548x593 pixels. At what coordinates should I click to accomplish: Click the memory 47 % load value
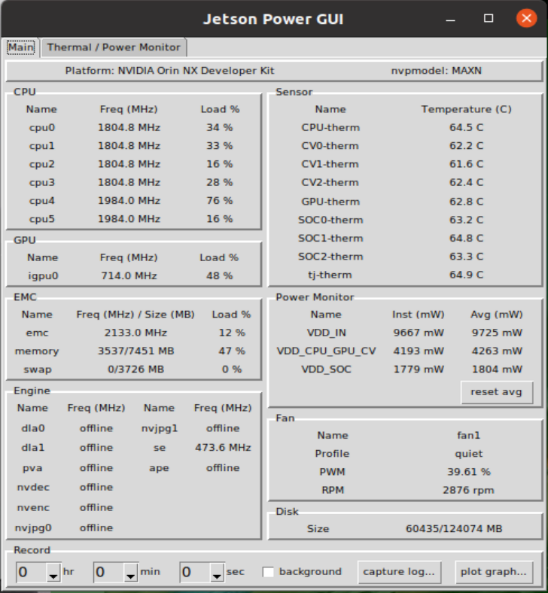[x=231, y=351]
